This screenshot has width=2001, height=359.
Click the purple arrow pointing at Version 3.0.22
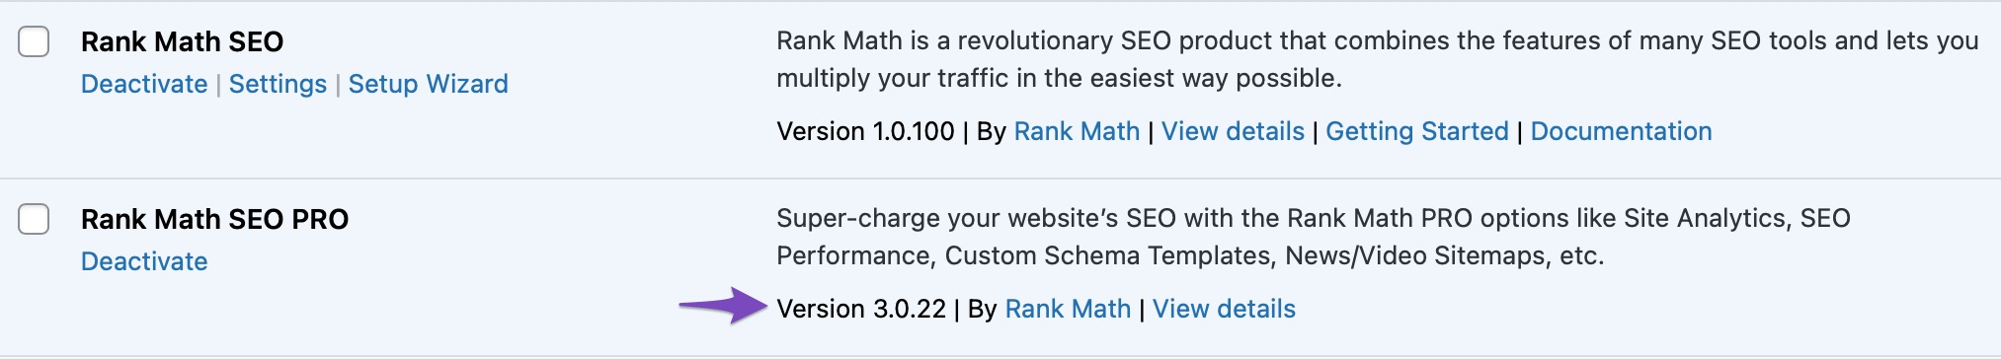coord(723,305)
